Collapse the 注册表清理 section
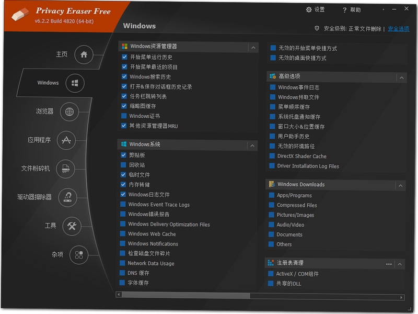The image size is (418, 314). [x=400, y=264]
